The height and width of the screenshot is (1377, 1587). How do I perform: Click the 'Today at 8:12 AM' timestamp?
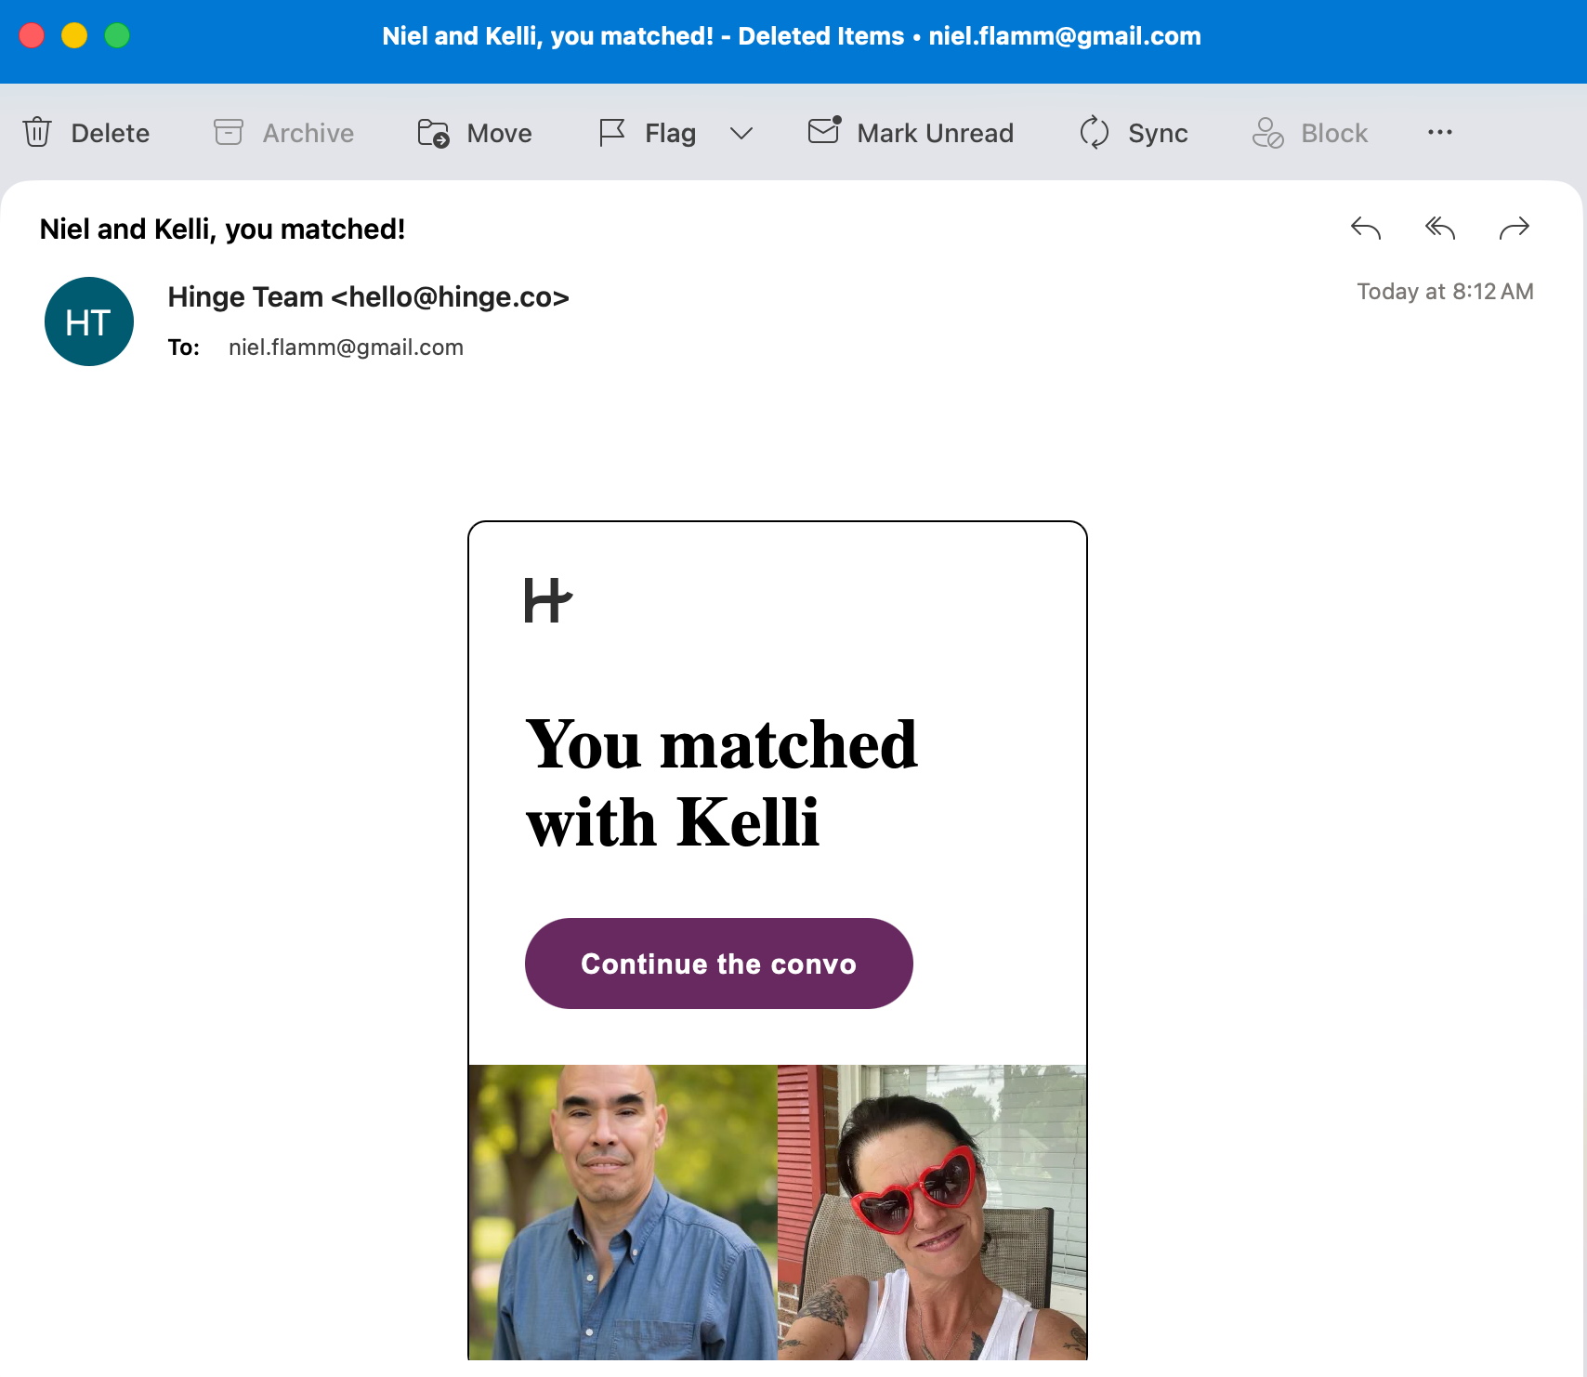(1446, 292)
